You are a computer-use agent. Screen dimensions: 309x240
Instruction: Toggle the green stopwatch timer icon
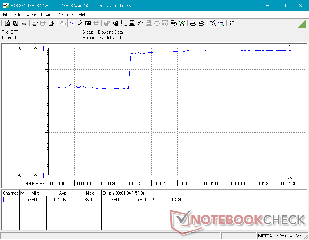pyautogui.click(x=182, y=23)
